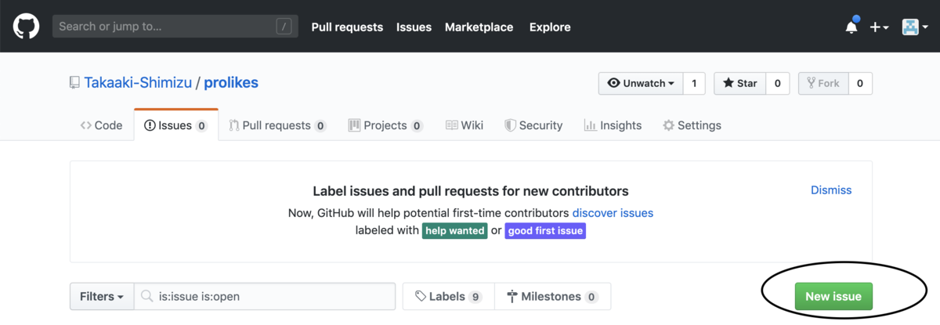The width and height of the screenshot is (940, 325).
Task: Click the slash shortcut key icon
Action: (284, 27)
